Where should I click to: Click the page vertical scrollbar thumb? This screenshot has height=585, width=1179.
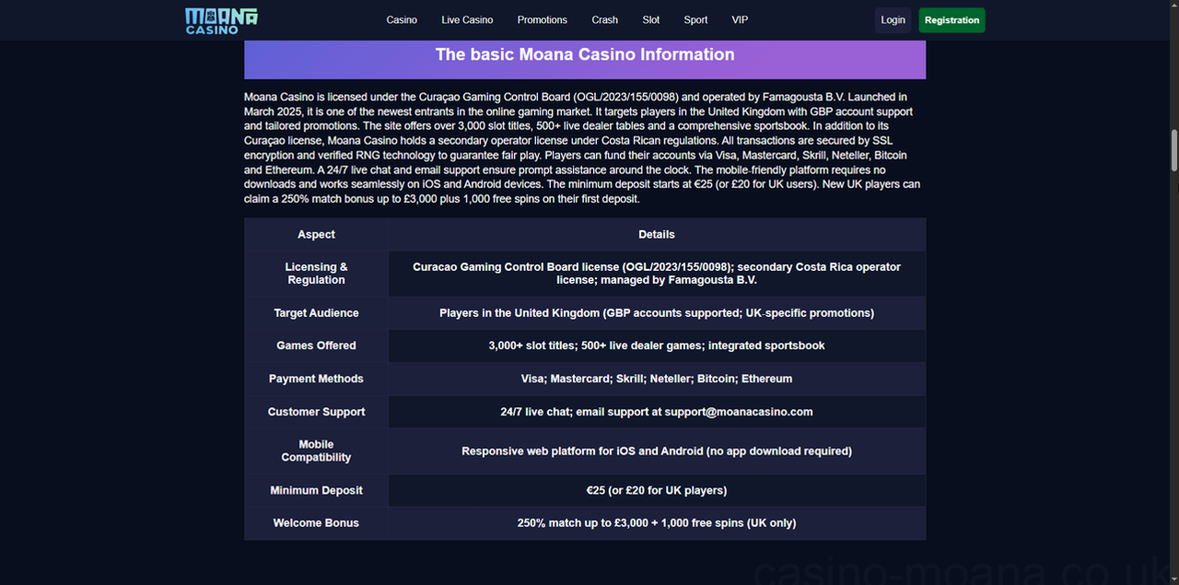1173,150
